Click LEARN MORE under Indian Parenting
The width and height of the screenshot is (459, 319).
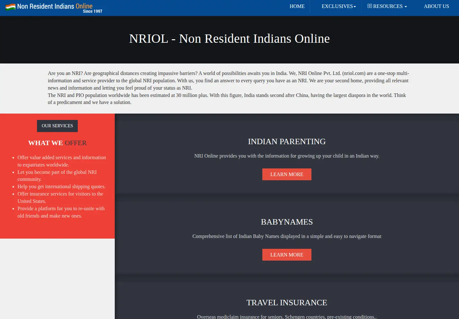click(287, 174)
